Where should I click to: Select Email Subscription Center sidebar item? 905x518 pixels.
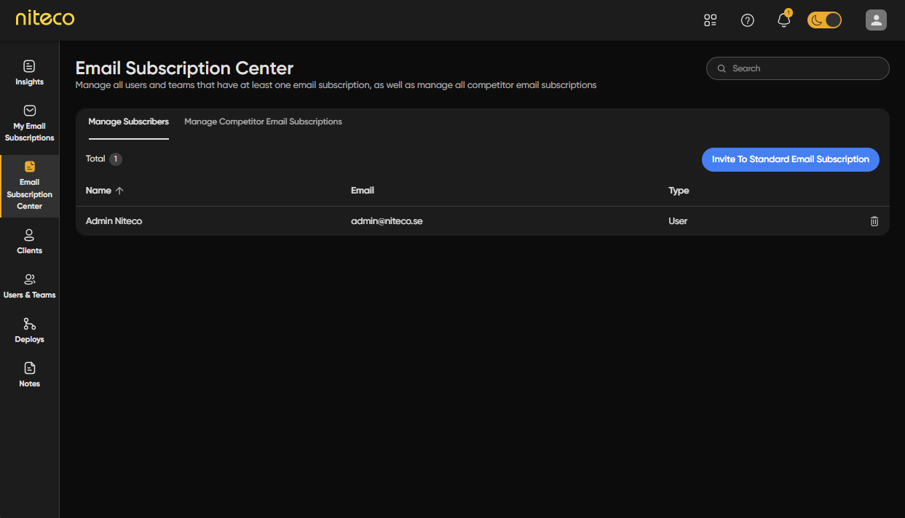[x=30, y=186]
